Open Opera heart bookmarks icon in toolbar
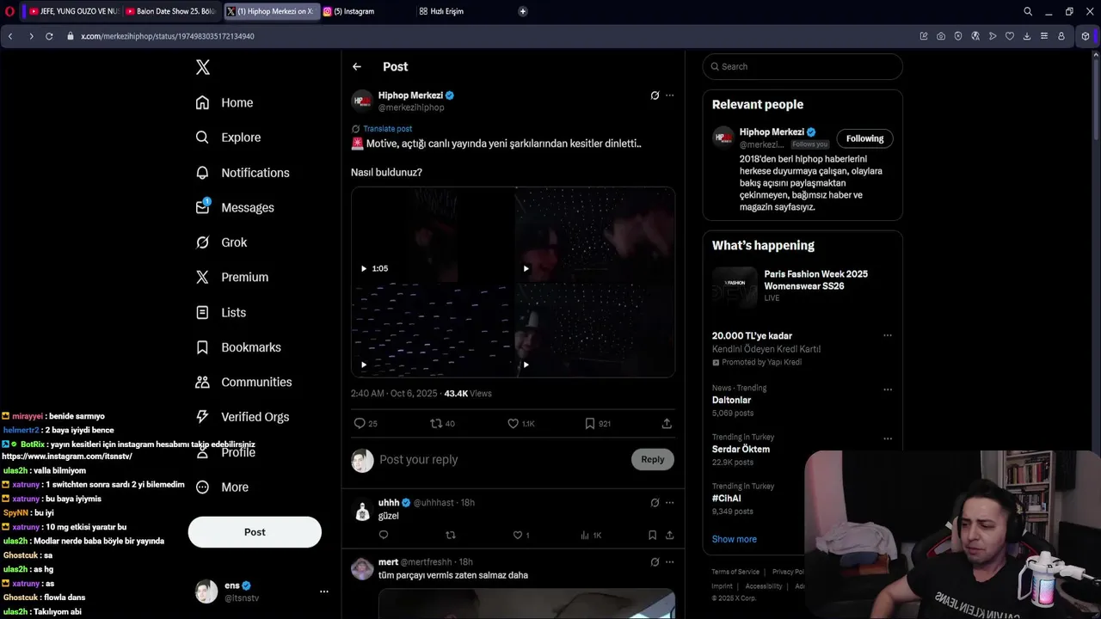Image resolution: width=1101 pixels, height=619 pixels. click(x=1010, y=36)
